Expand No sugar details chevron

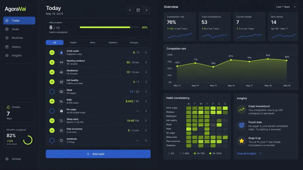[x=146, y=111]
